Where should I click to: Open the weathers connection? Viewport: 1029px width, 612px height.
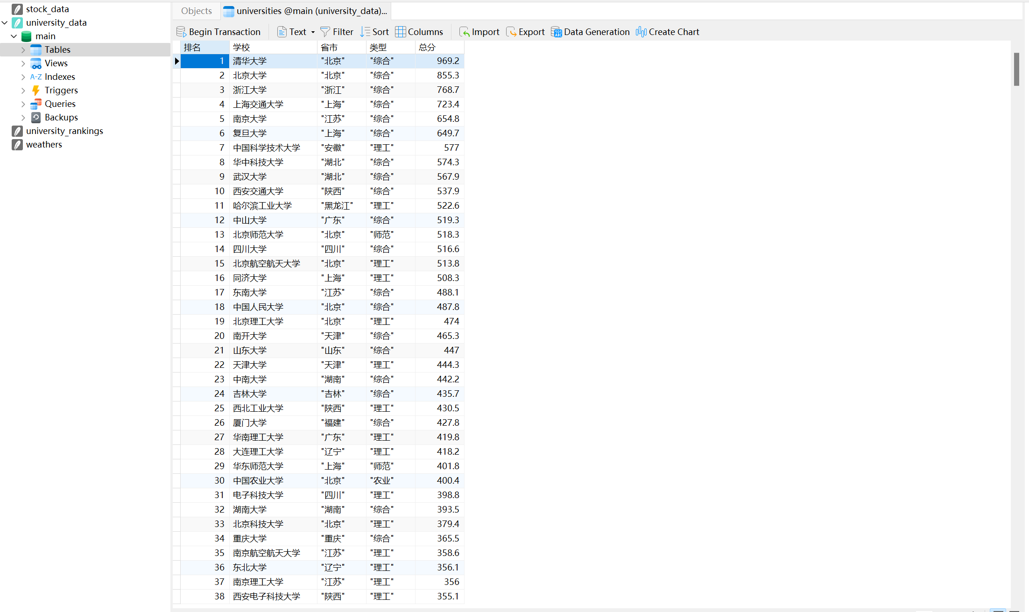44,144
